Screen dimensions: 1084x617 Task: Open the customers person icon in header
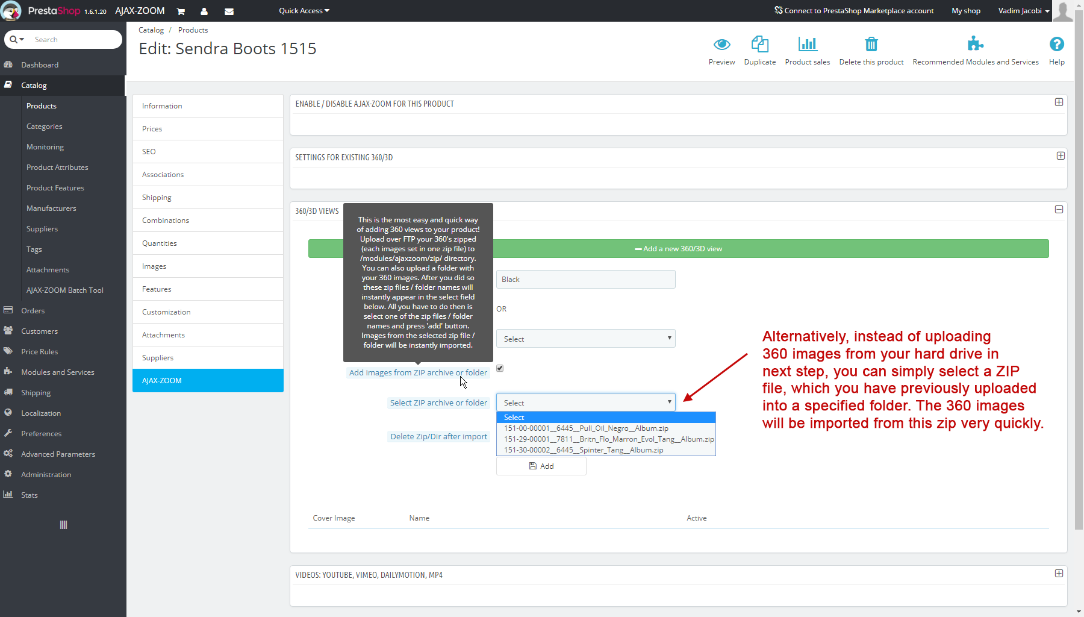204,11
